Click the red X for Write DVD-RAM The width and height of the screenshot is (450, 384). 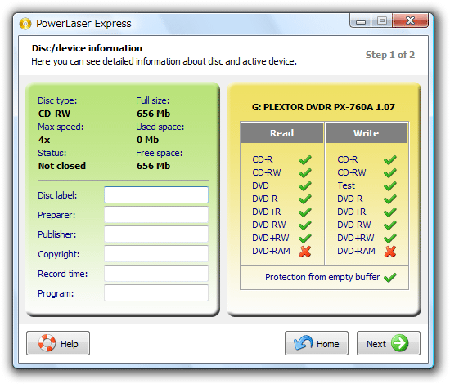(390, 252)
